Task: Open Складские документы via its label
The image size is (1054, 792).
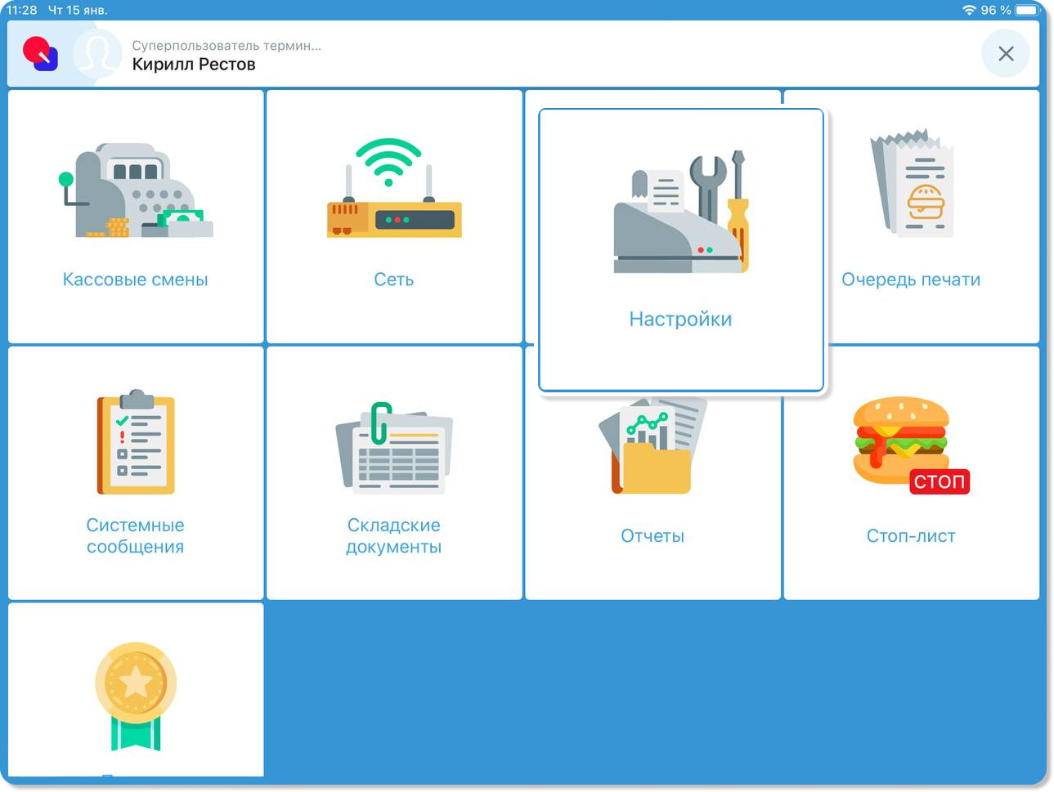Action: click(394, 536)
